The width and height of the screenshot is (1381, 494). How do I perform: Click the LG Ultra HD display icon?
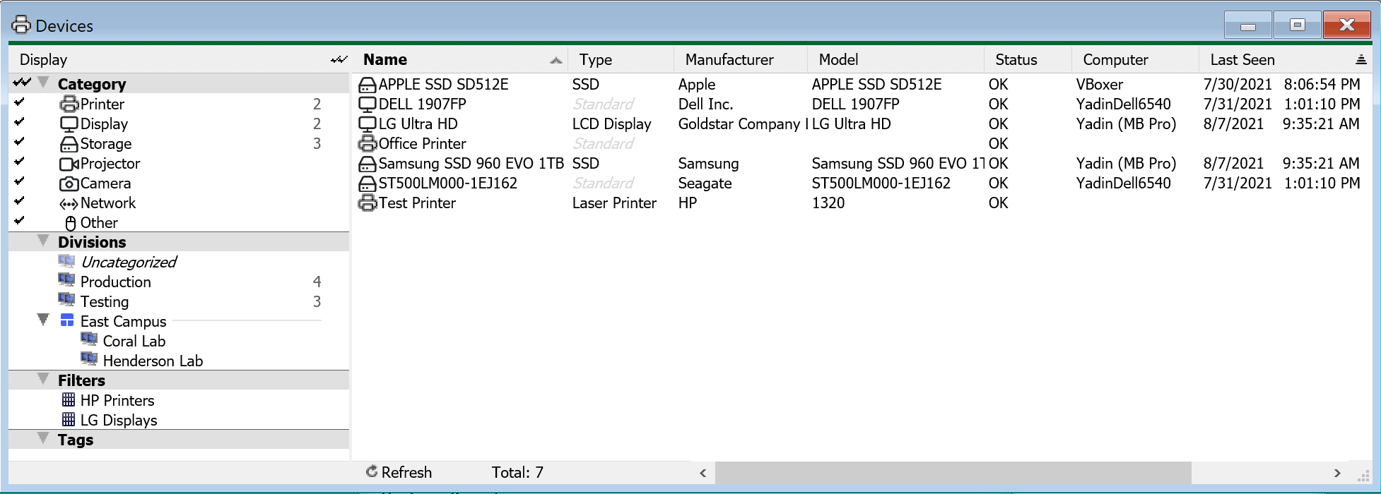(368, 124)
